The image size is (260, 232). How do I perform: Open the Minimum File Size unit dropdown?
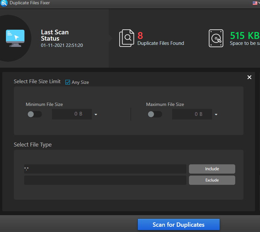(x=96, y=115)
